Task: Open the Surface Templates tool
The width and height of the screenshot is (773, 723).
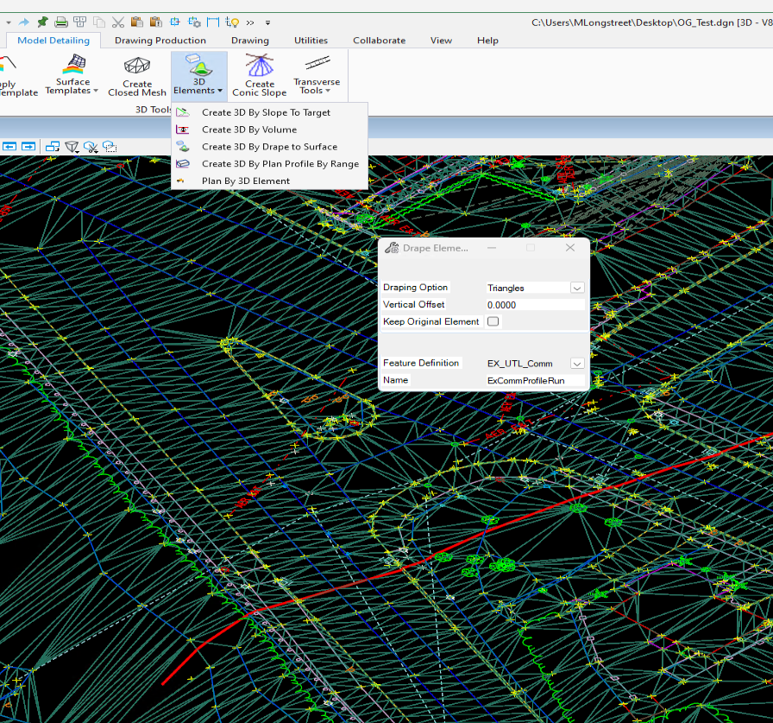Action: (72, 75)
